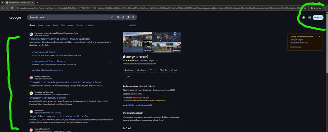Open the tab search dropdown arrow
Viewport: 328px width, 132px height.
pyautogui.click(x=2, y=2)
